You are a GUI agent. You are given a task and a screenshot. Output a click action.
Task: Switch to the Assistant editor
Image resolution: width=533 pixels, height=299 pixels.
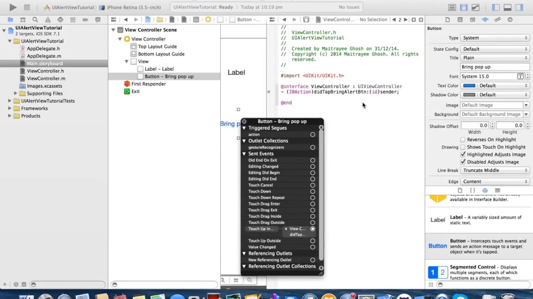tap(464, 7)
